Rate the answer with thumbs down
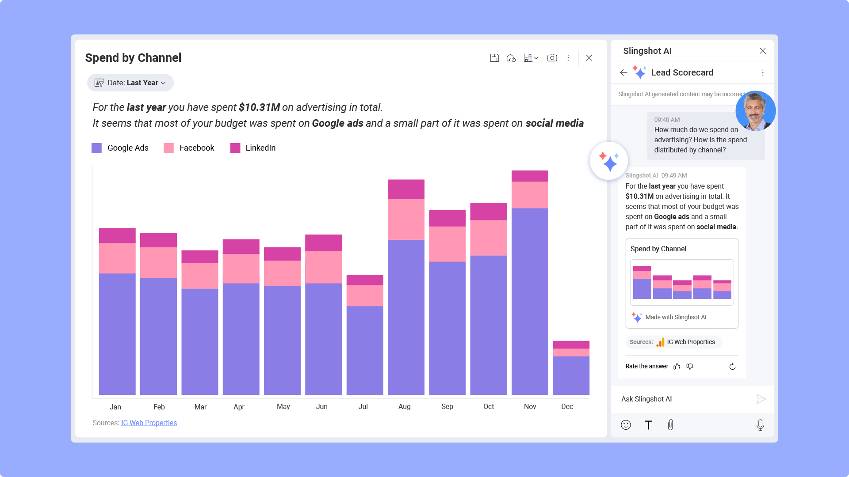Viewport: 849px width, 477px height. [690, 366]
